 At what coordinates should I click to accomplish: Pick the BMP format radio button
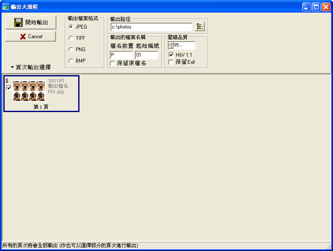(x=71, y=61)
